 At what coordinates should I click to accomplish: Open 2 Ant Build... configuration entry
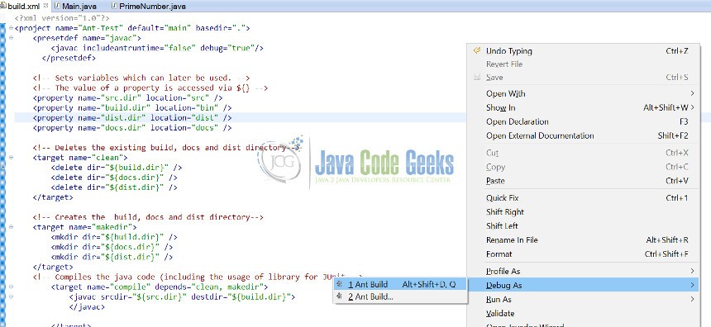pos(400,296)
